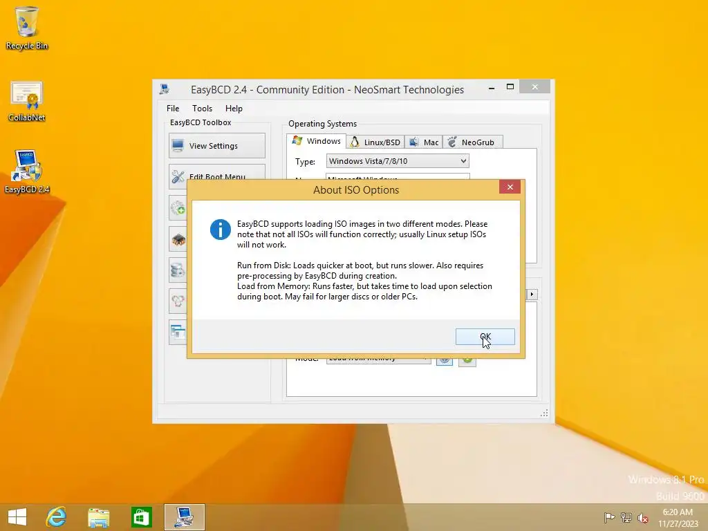Click the BCD Deployment icon in toolbox
This screenshot has width=708, height=531.
(x=178, y=301)
